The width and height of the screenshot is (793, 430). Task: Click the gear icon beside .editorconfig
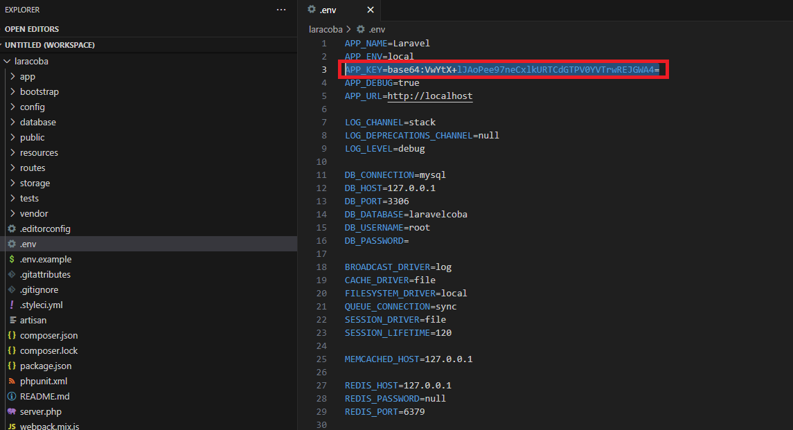pyautogui.click(x=12, y=229)
